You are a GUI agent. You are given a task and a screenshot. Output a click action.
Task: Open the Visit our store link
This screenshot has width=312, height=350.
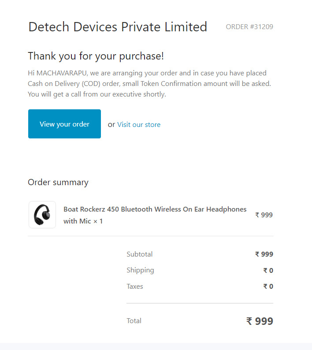[x=139, y=125]
